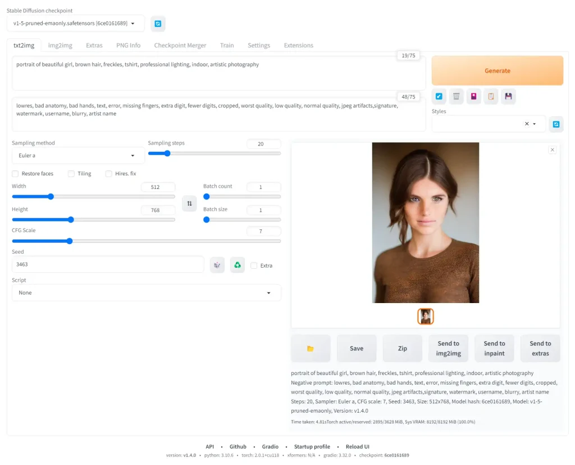This screenshot has height=465, width=575.
Task: Click the dice icon for random seed
Action: pyautogui.click(x=217, y=265)
